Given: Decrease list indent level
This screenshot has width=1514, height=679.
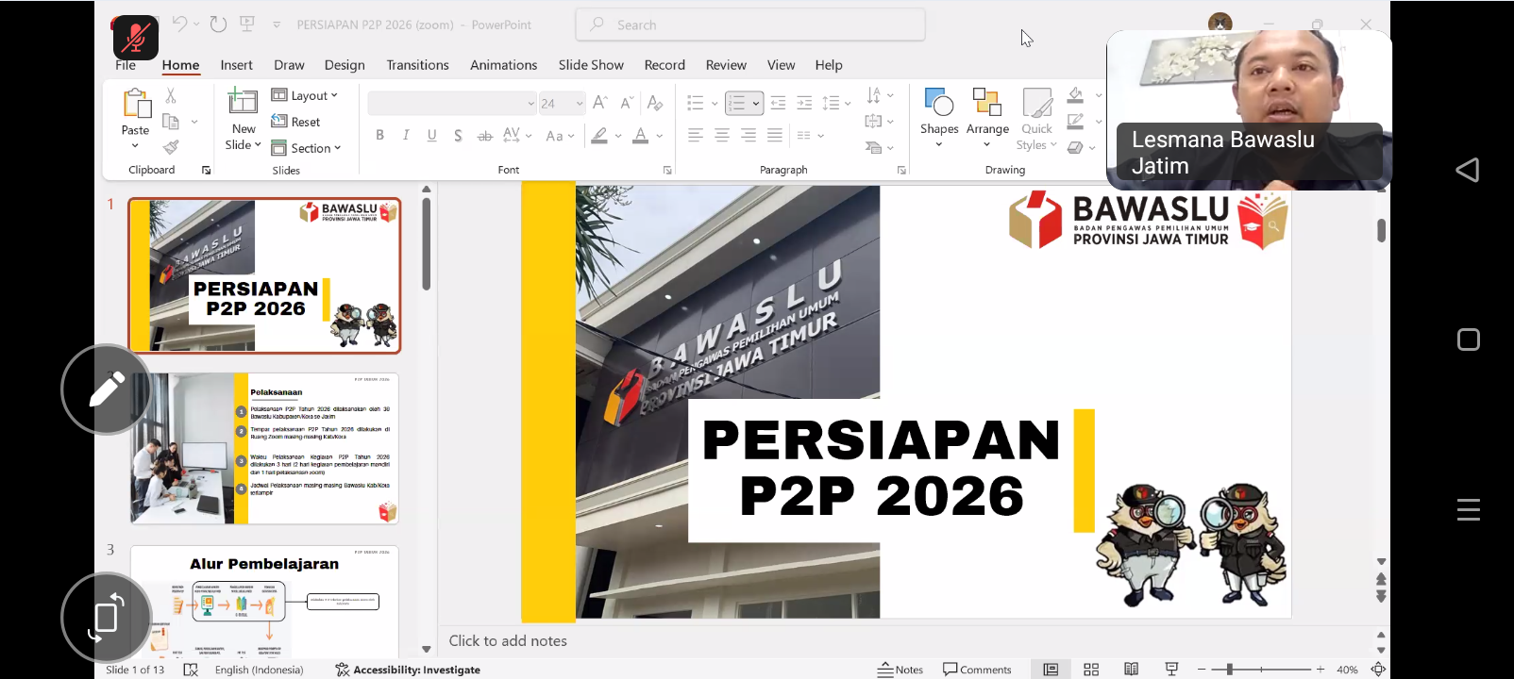Looking at the screenshot, I should coord(778,103).
